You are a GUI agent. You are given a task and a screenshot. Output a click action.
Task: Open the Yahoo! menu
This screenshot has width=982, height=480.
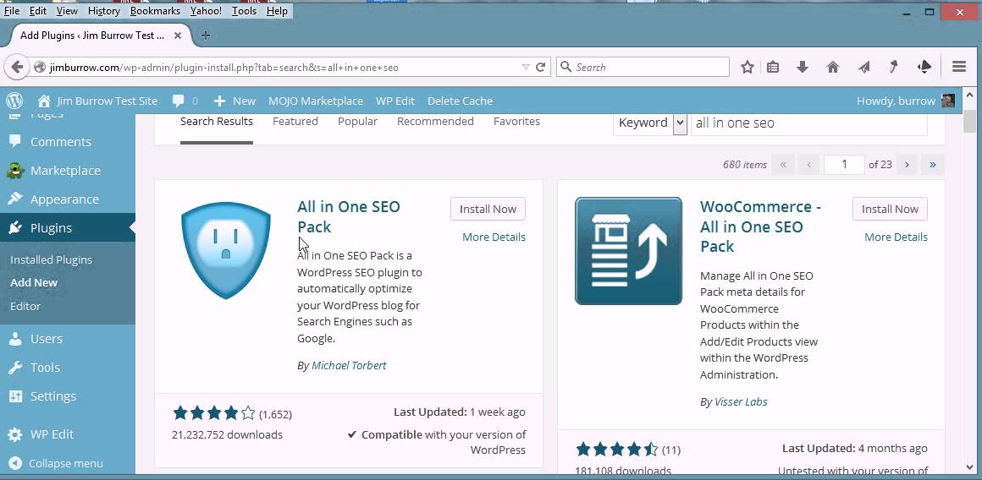tap(206, 11)
